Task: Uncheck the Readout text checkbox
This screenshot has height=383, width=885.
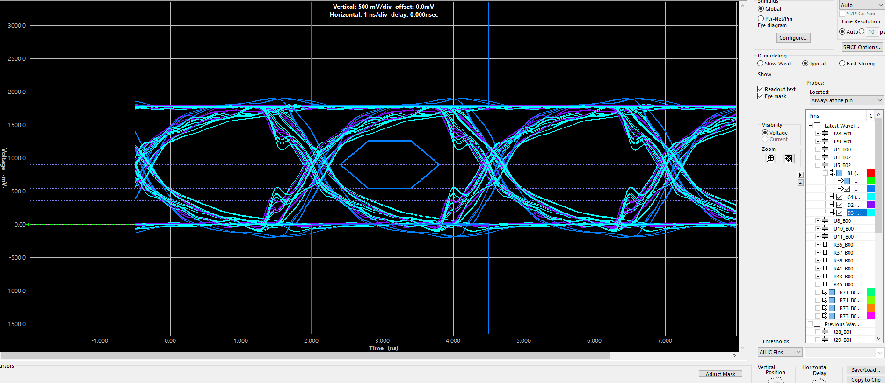Action: [761, 89]
